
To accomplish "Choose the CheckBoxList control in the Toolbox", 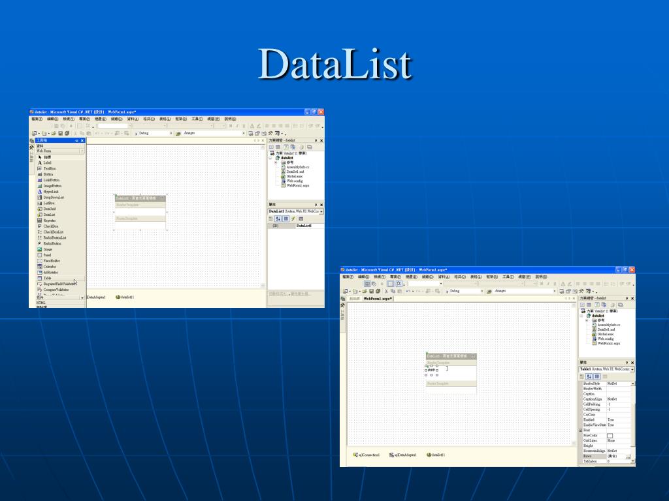I will point(50,232).
